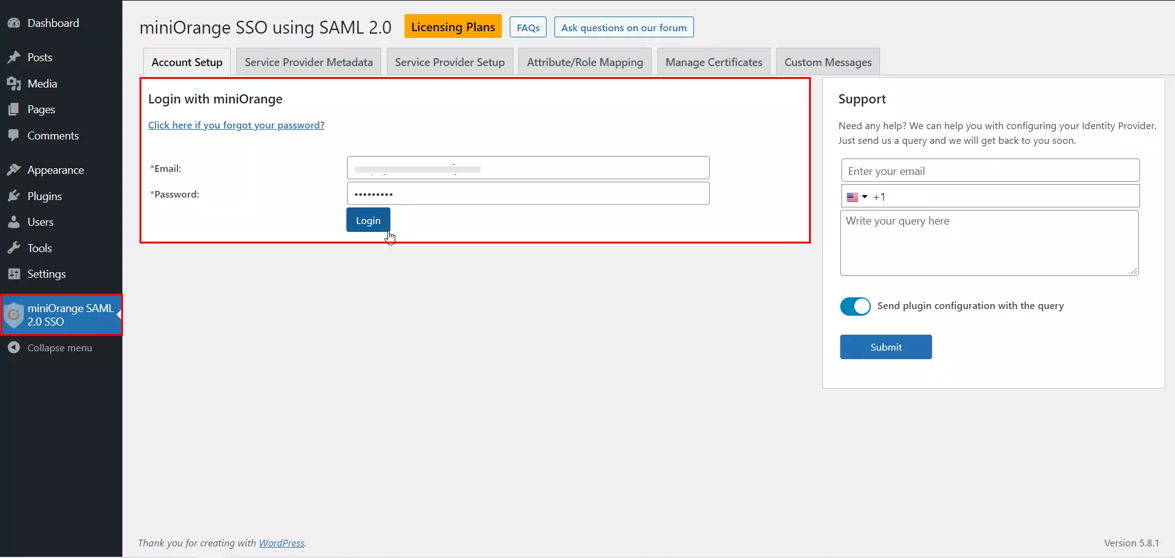Screen dimensions: 1175x558
Task: Click the Plugins plug icon
Action: [x=14, y=196]
